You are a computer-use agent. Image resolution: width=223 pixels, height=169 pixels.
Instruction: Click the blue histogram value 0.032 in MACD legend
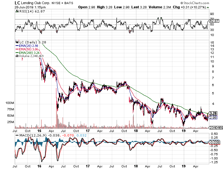click(82, 135)
